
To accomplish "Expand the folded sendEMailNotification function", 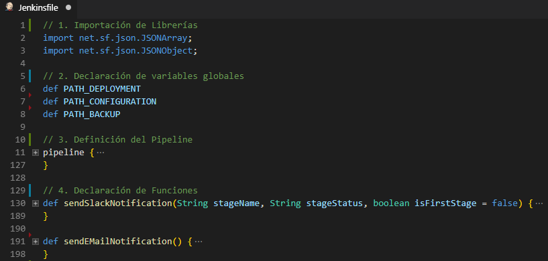I will (x=36, y=242).
